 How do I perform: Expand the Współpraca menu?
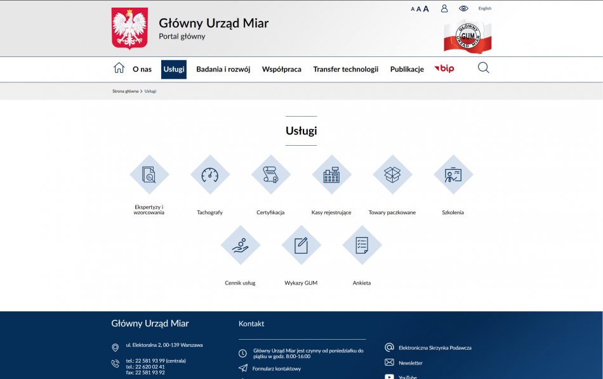(x=282, y=69)
